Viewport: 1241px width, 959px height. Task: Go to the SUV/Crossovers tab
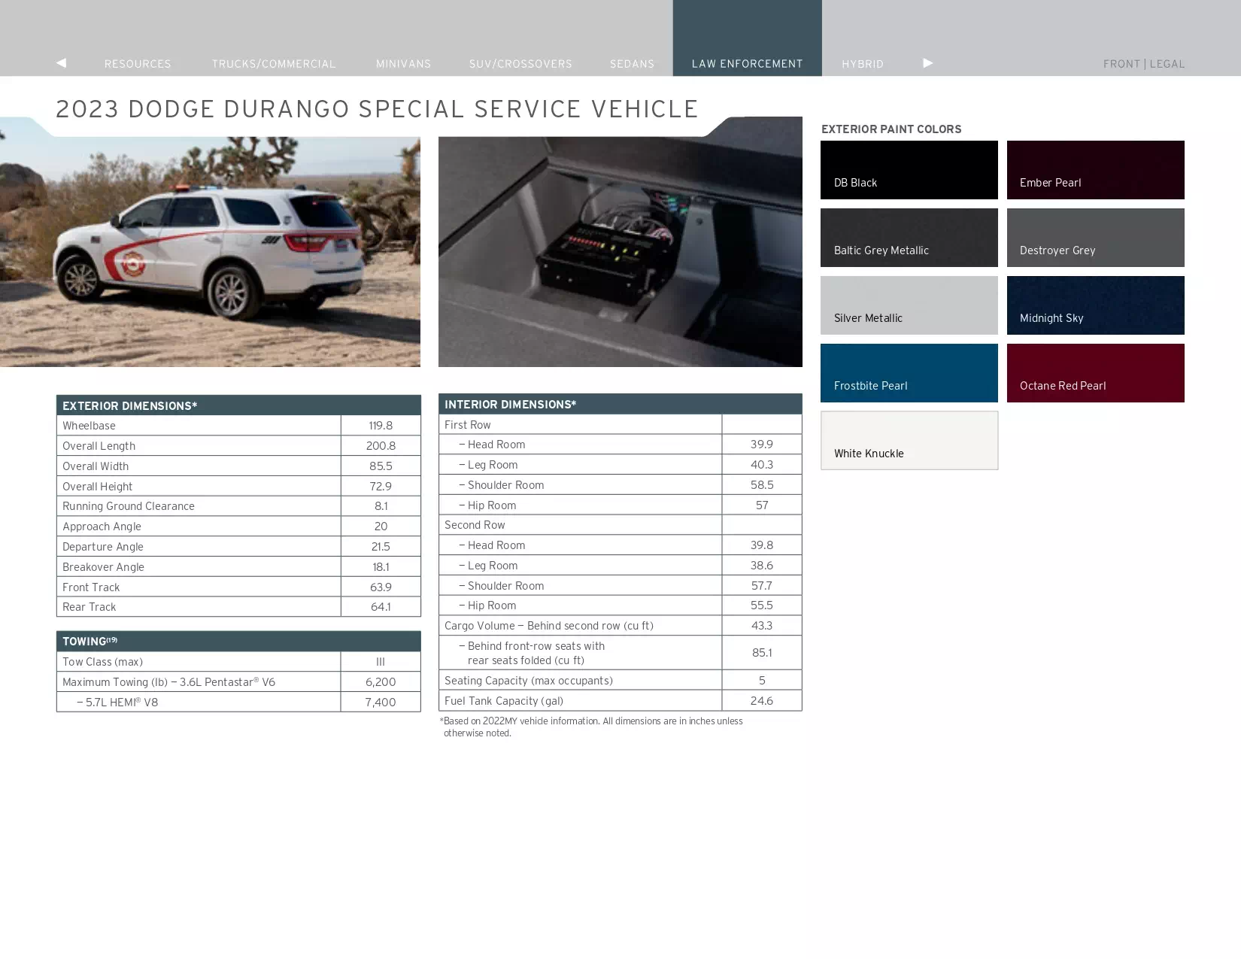pyautogui.click(x=520, y=64)
